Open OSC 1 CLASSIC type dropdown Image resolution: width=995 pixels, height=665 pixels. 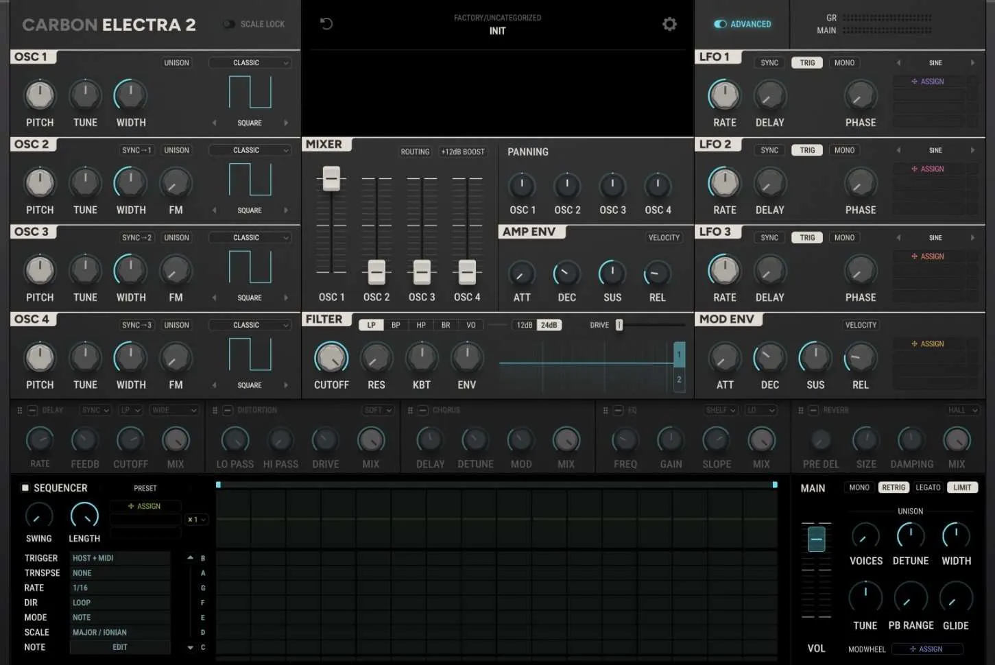click(x=250, y=62)
